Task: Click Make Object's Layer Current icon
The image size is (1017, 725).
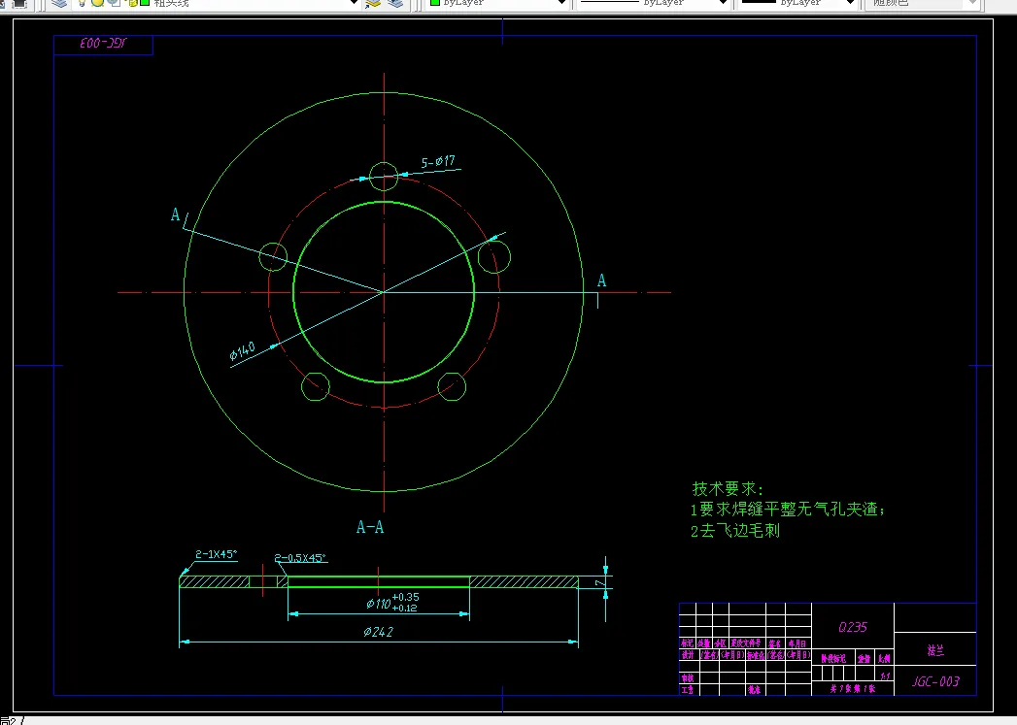Action: [373, 3]
